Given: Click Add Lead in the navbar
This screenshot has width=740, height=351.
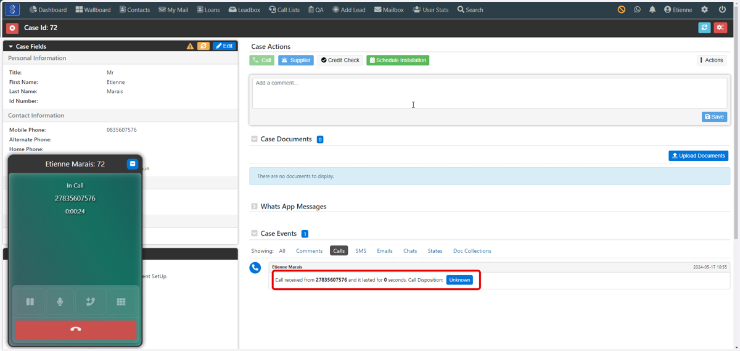Looking at the screenshot, I should point(349,10).
